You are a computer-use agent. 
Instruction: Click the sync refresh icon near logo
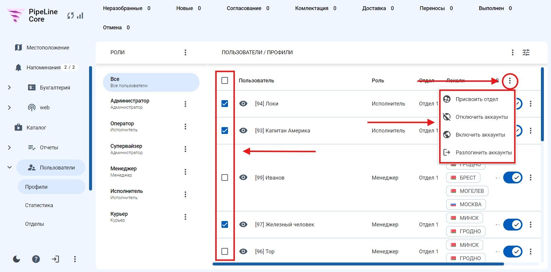click(x=70, y=16)
